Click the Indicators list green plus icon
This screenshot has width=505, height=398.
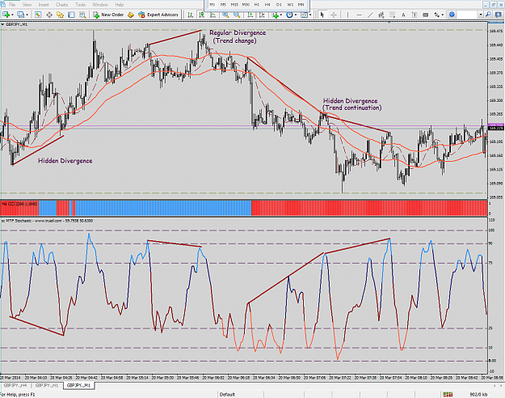(x=276, y=15)
